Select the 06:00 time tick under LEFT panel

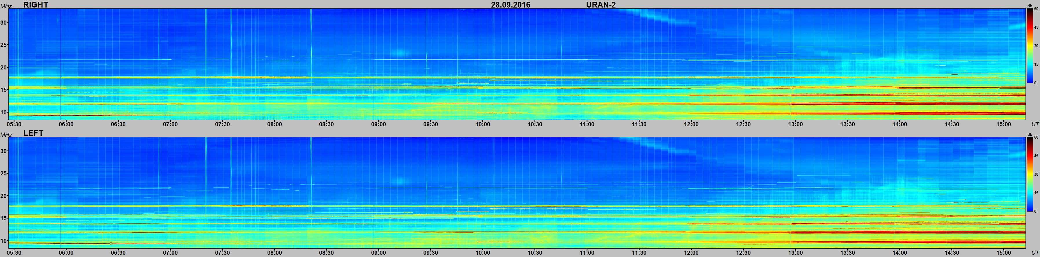pyautogui.click(x=66, y=253)
